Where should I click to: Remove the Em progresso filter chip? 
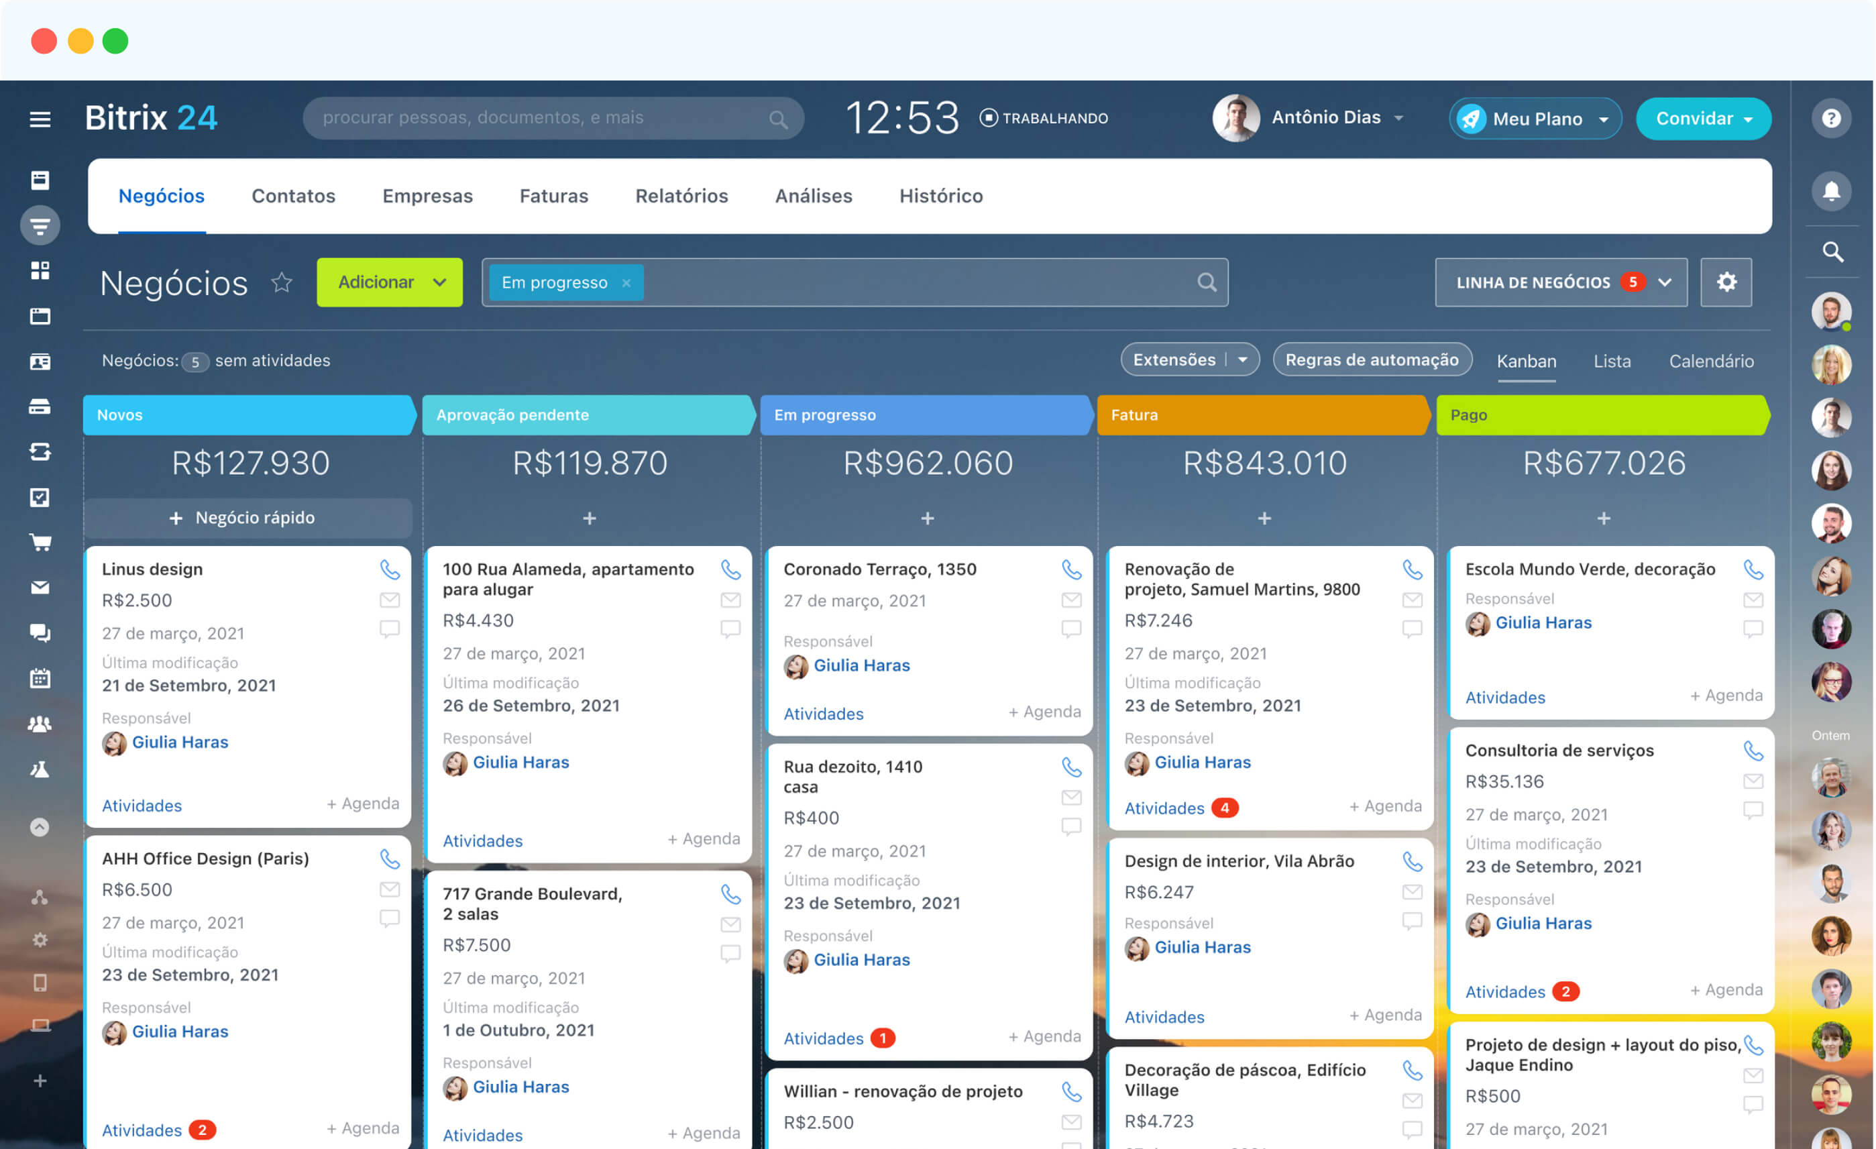(626, 283)
